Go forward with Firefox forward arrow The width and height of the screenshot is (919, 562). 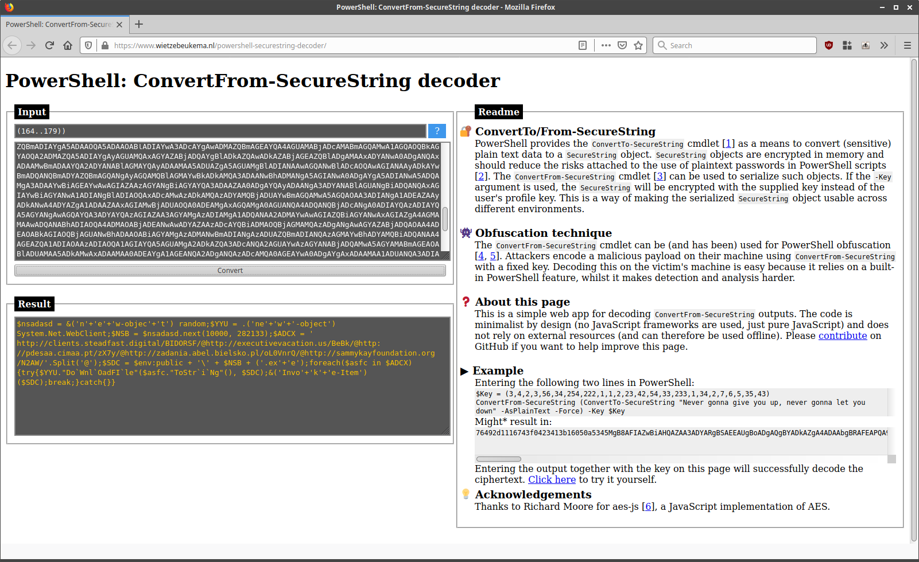[x=31, y=45]
